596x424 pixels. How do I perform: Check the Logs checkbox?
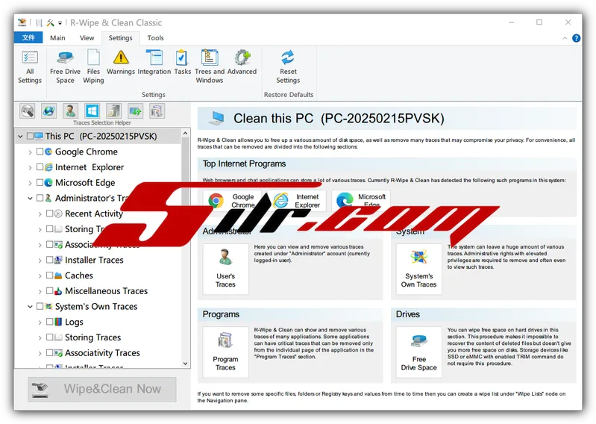point(49,322)
